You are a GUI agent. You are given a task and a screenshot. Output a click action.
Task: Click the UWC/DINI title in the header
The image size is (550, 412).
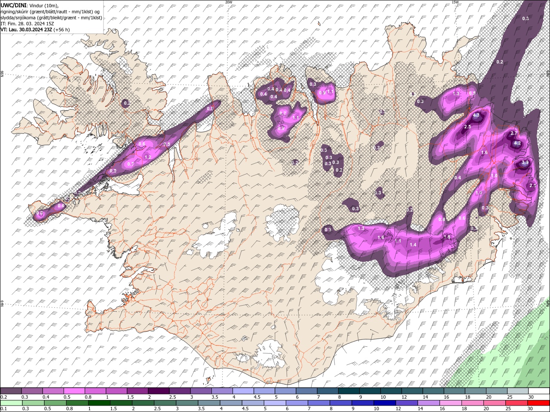[x=14, y=5]
